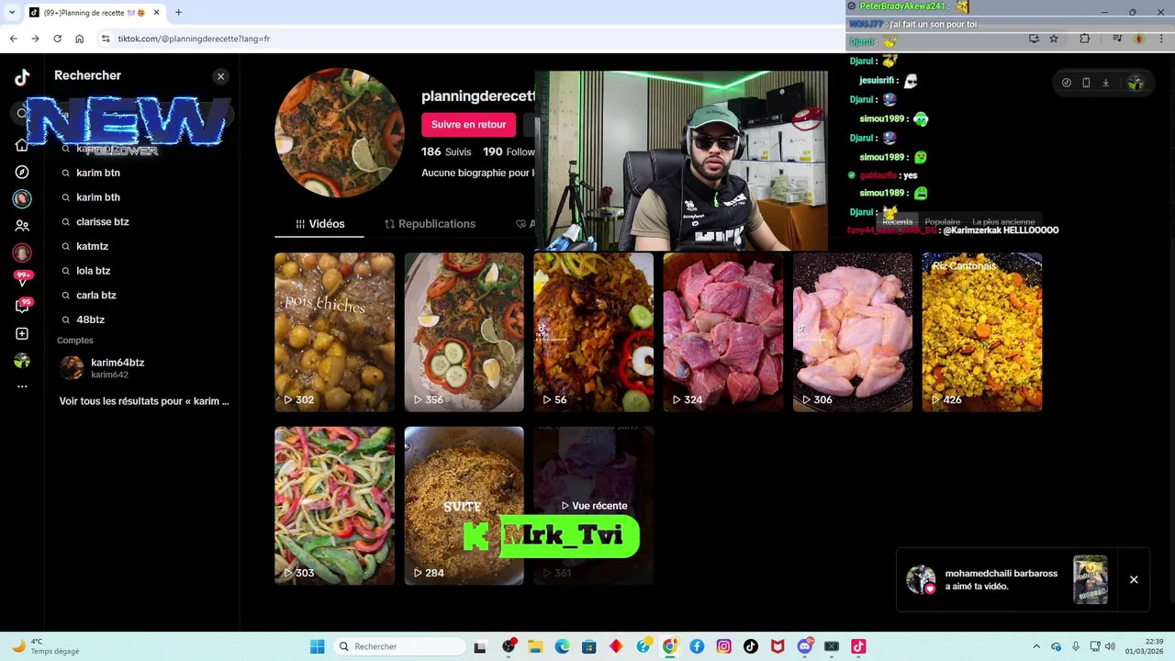
Task: Open the upload plus icon
Action: (x=22, y=333)
